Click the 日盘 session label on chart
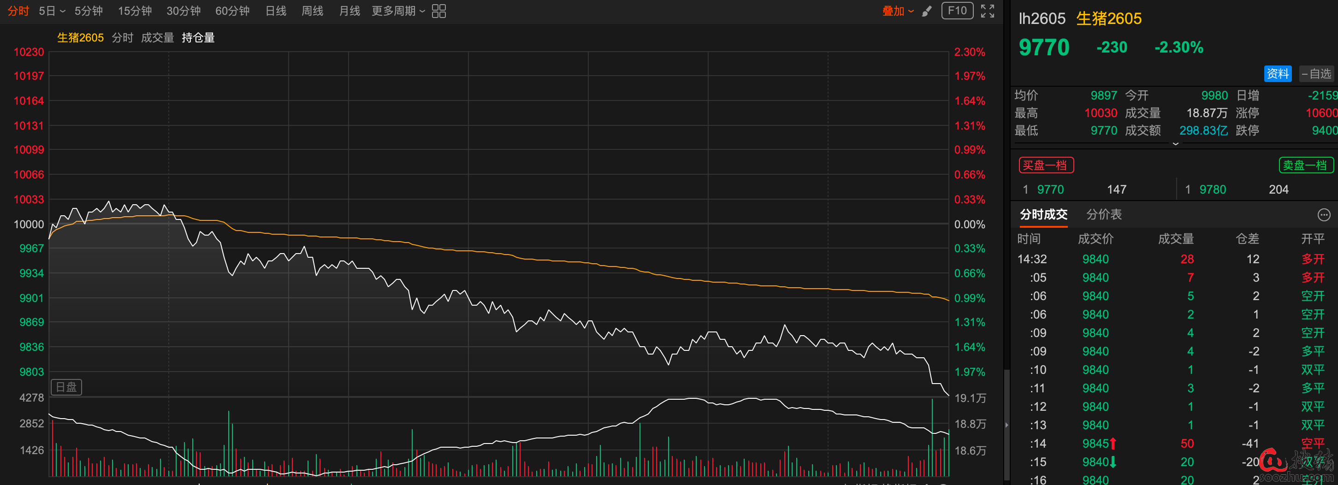Screen dimensions: 1338x485 tap(66, 387)
